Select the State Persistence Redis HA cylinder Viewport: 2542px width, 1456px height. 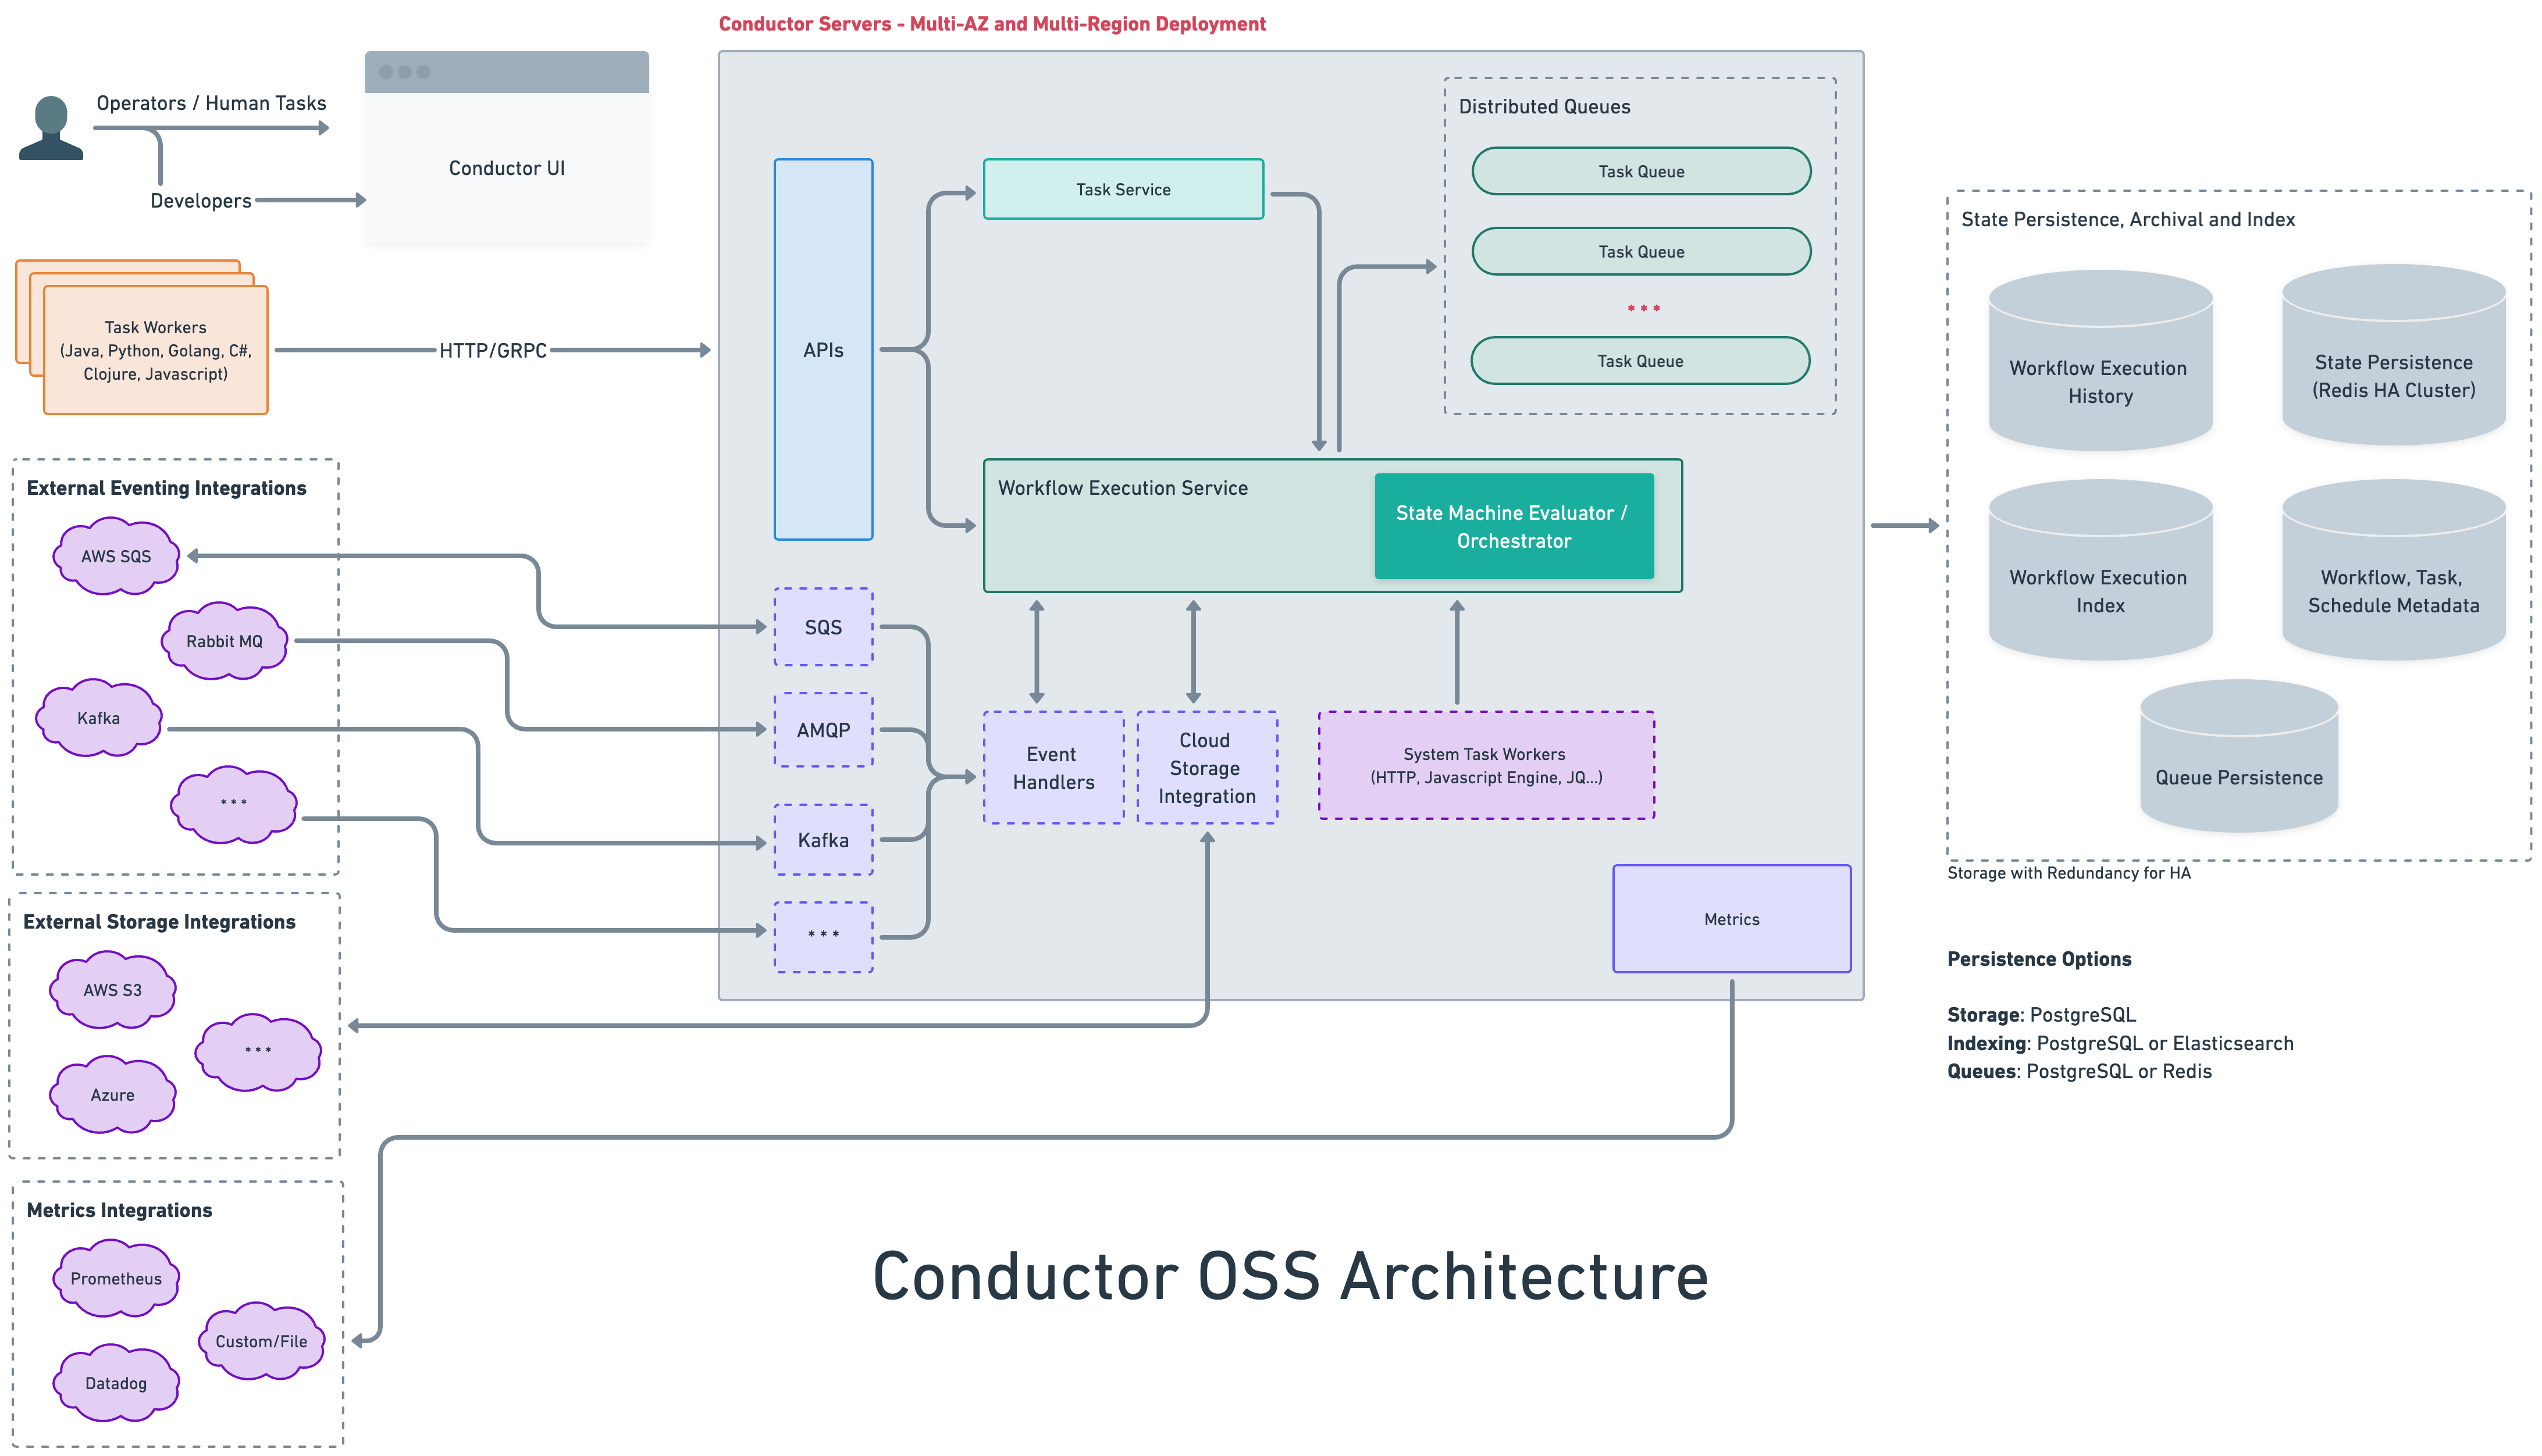[2393, 355]
